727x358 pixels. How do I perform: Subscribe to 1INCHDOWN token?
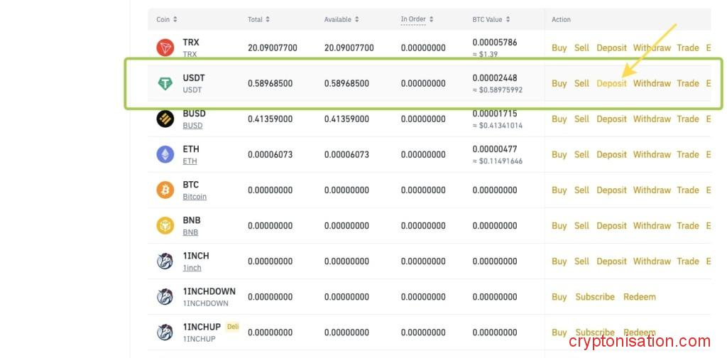(x=595, y=297)
